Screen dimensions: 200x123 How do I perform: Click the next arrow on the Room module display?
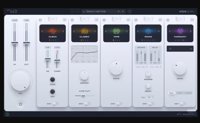pyautogui.click(x=158, y=31)
